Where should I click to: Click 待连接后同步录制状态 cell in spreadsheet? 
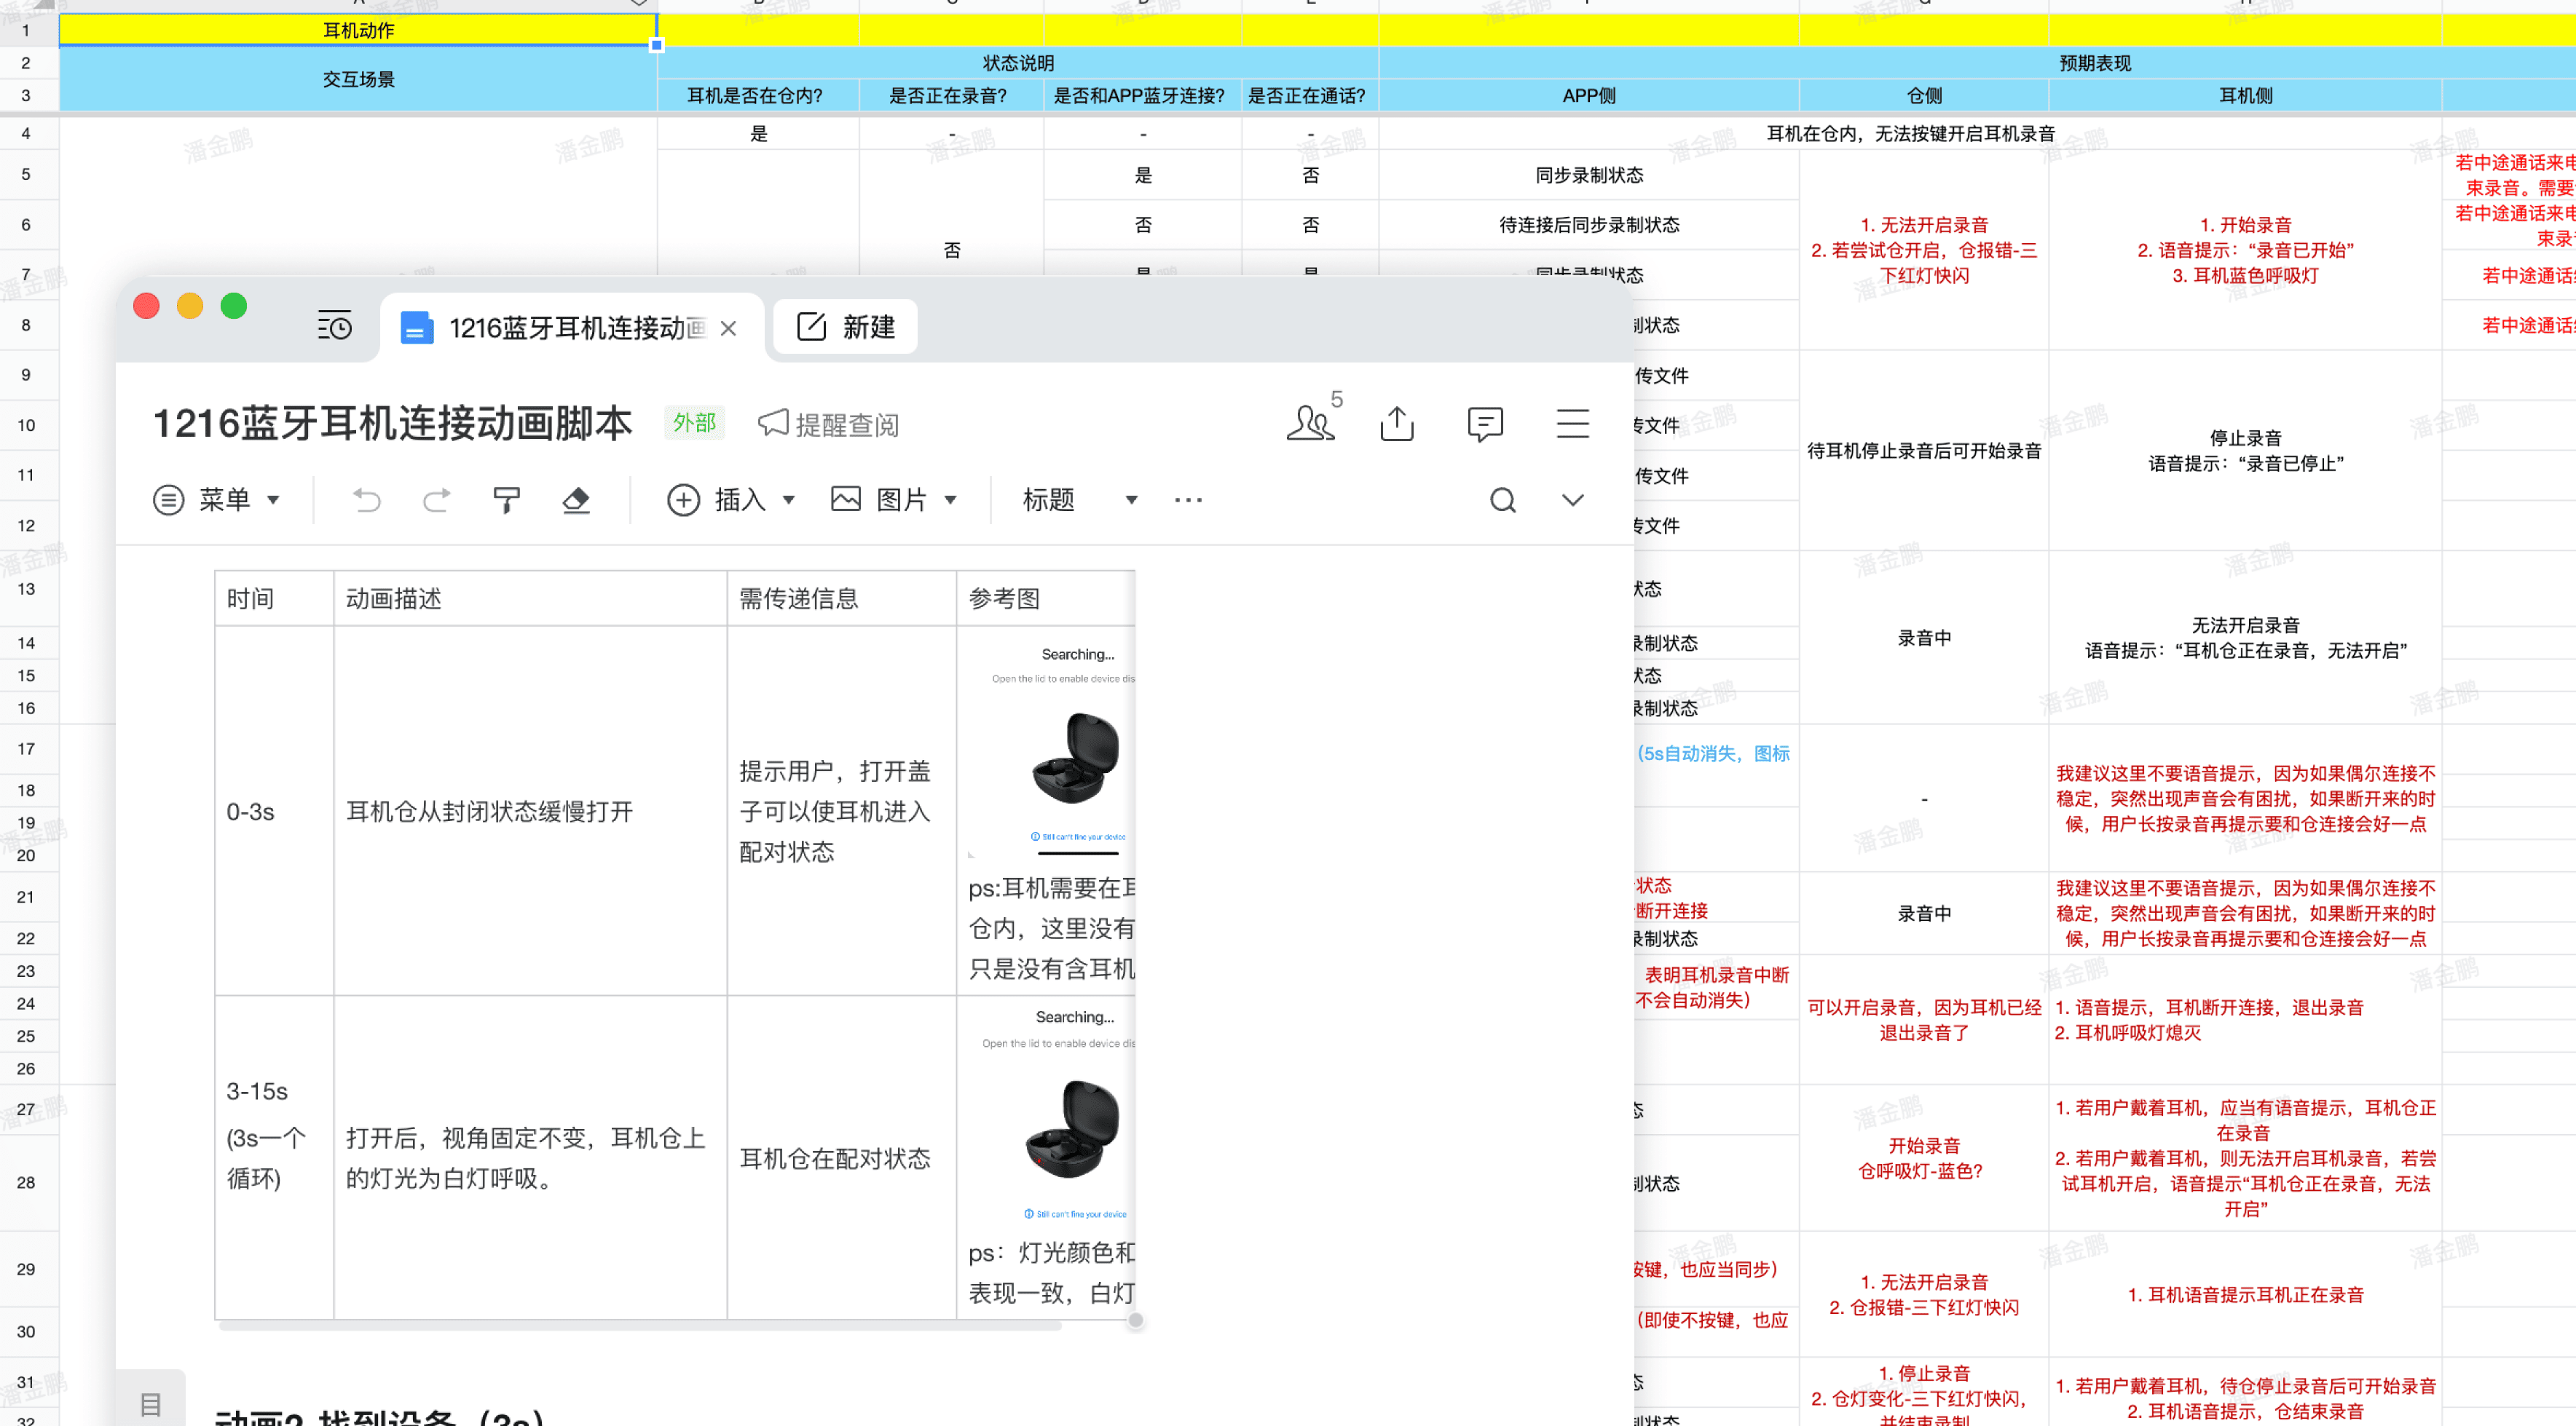(x=1588, y=225)
